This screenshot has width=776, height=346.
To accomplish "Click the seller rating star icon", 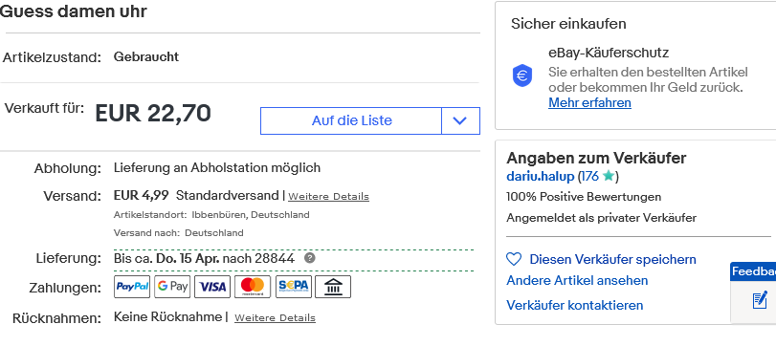I will click(x=609, y=176).
